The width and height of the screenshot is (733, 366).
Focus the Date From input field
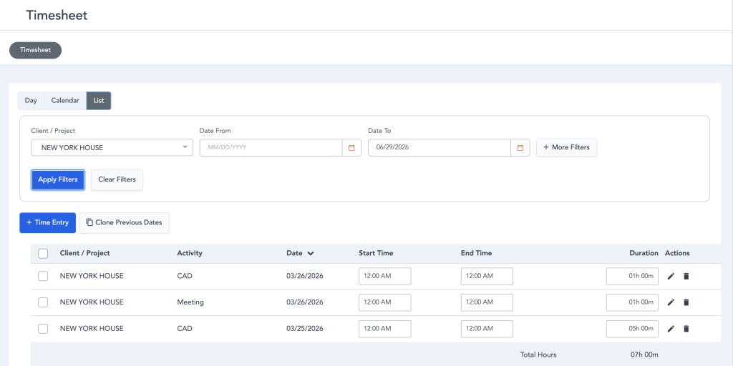pyautogui.click(x=271, y=147)
